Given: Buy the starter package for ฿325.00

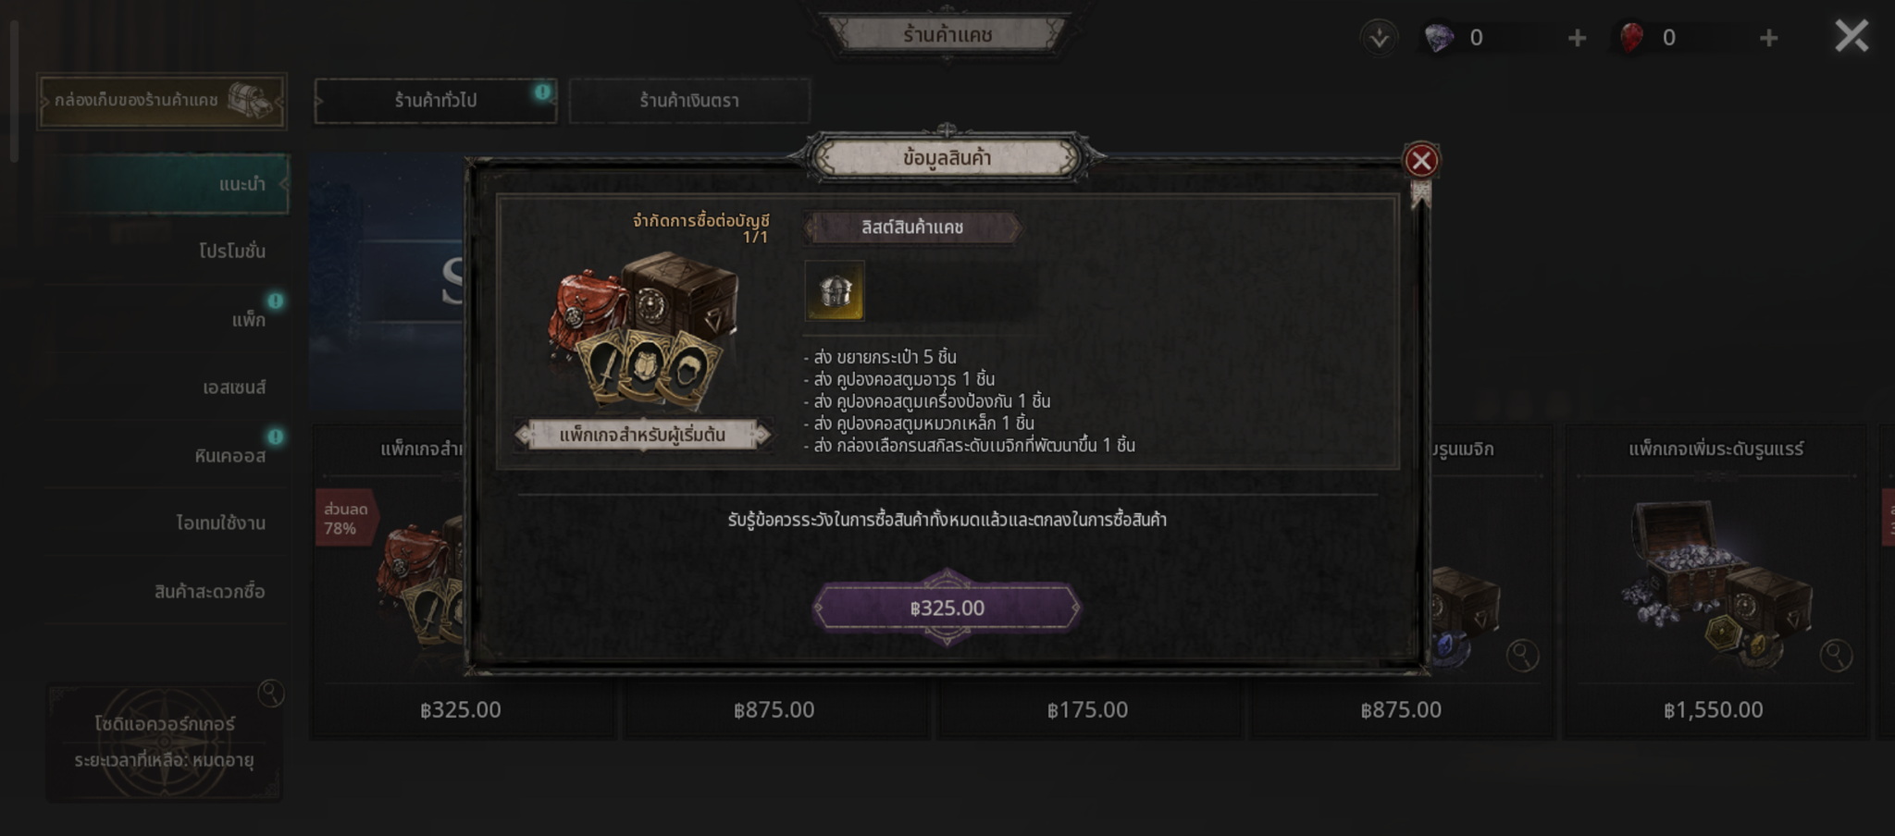Looking at the screenshot, I should click(947, 608).
